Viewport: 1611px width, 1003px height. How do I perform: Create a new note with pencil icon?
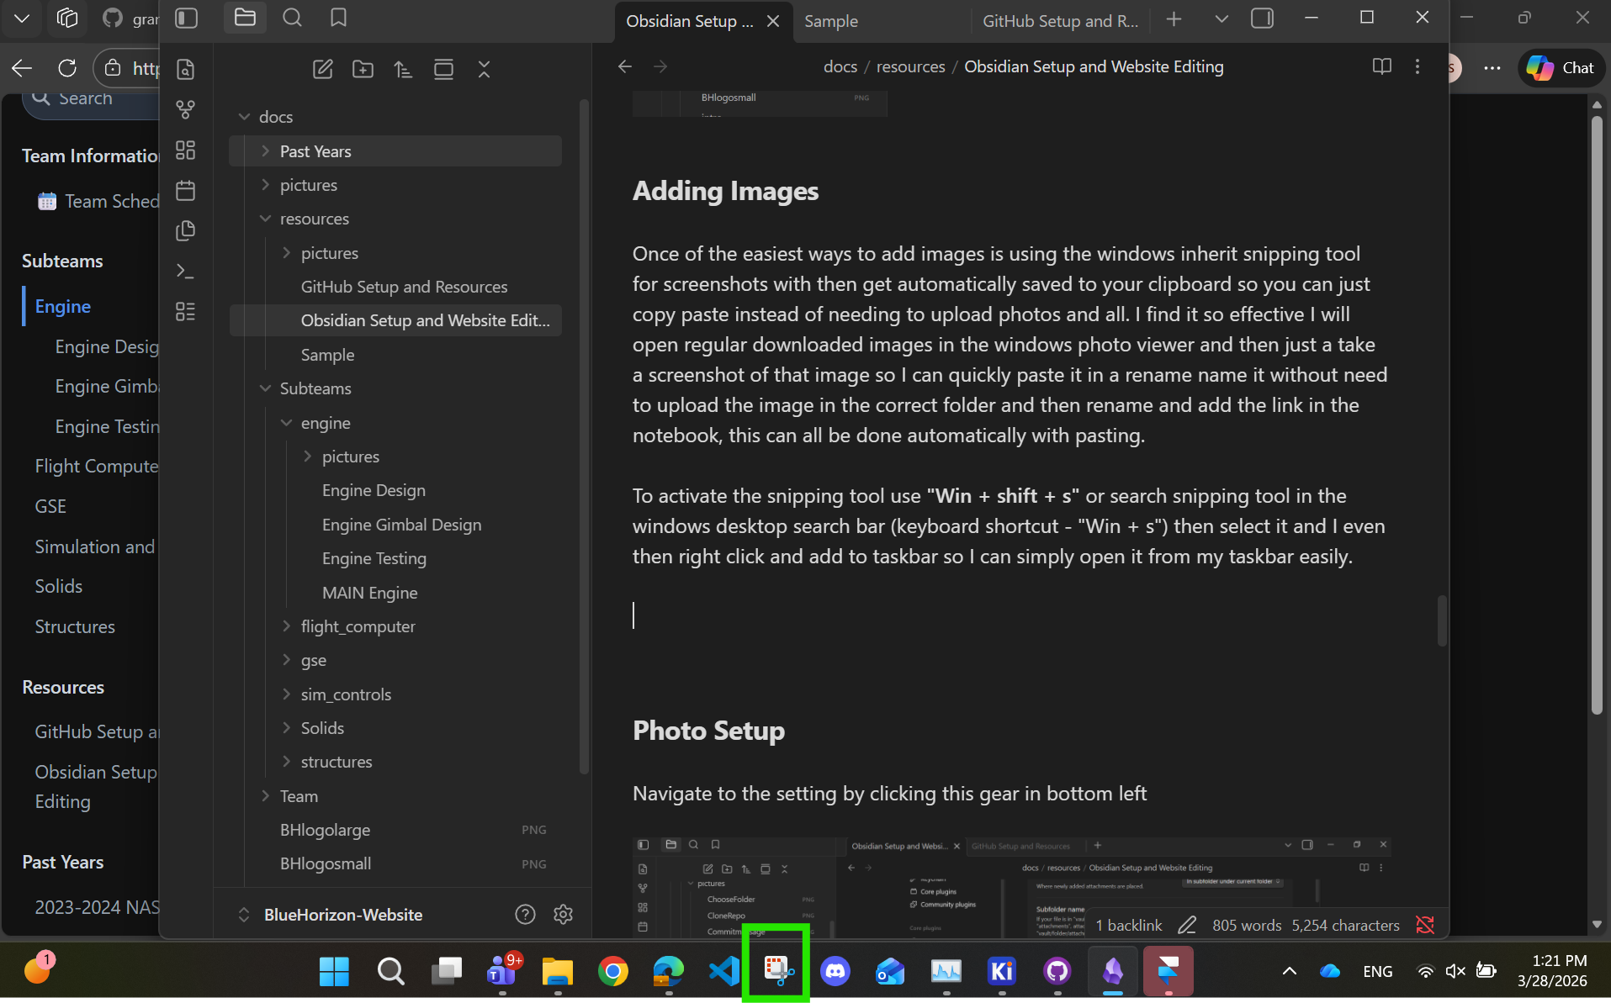pyautogui.click(x=322, y=69)
